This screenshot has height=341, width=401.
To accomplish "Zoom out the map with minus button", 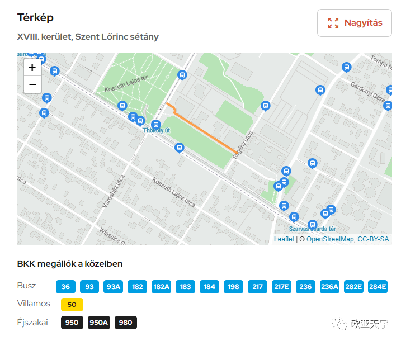I will 32,84.
